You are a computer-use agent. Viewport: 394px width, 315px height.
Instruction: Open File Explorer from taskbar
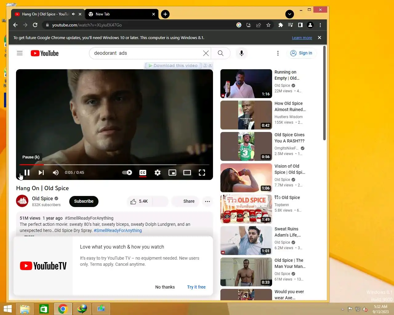click(x=25, y=309)
